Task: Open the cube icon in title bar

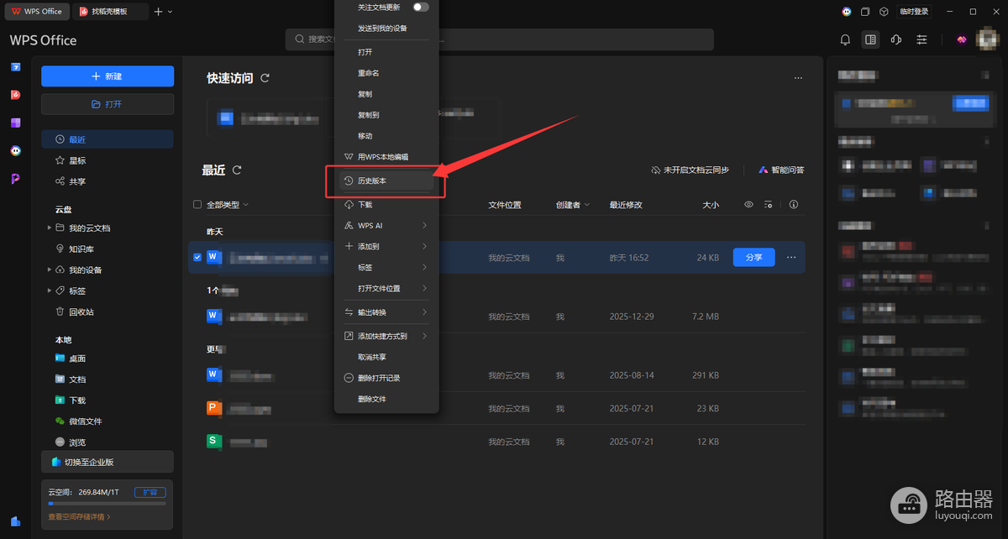Action: [x=884, y=12]
